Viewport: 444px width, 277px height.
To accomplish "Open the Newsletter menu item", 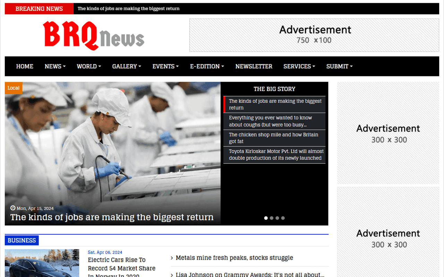I will click(254, 66).
